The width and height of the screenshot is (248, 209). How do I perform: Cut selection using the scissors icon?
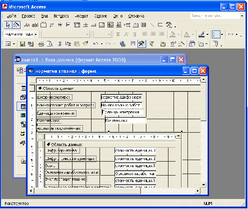click(x=60, y=44)
